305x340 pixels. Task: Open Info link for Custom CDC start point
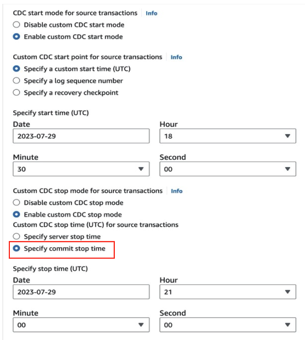point(176,57)
